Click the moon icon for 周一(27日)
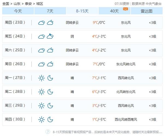Viewport: 165px width, 136px height. click(x=50, y=78)
